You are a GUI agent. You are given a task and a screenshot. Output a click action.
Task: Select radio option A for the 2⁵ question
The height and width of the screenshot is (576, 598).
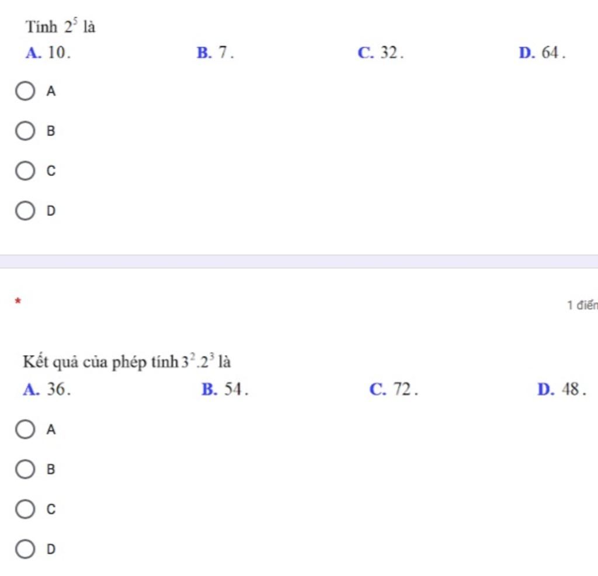pos(25,91)
